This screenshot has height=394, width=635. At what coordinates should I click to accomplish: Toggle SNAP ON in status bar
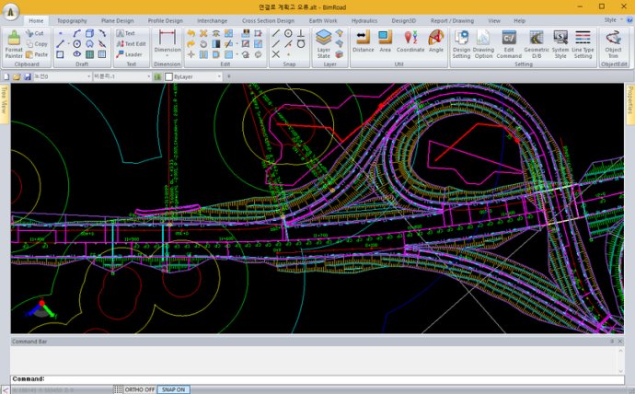click(x=173, y=389)
